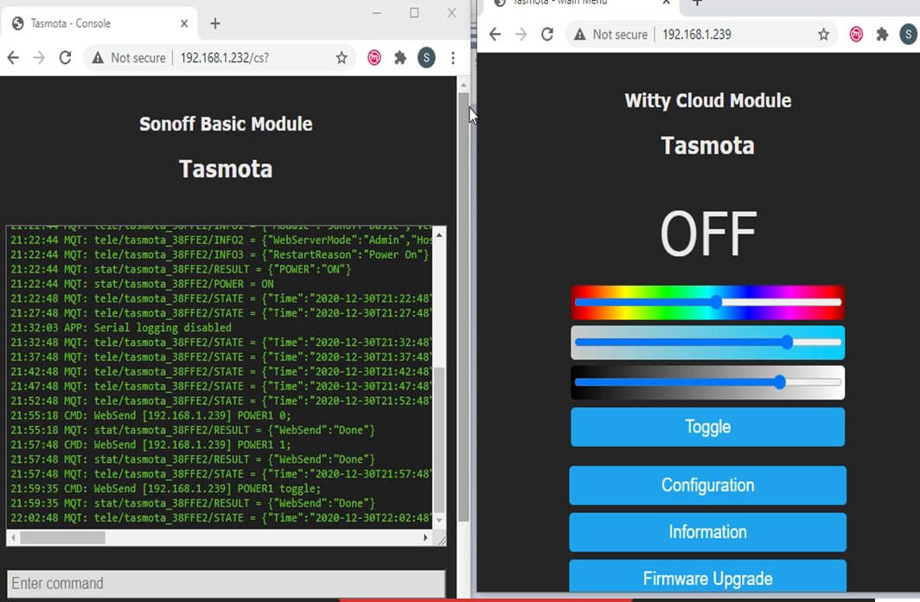The image size is (920, 602).
Task: Open the Information page
Action: tap(707, 532)
